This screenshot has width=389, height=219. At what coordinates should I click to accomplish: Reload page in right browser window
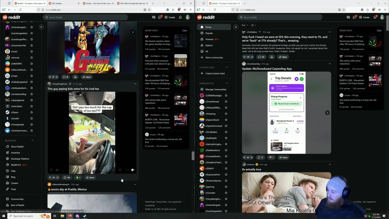(215, 10)
